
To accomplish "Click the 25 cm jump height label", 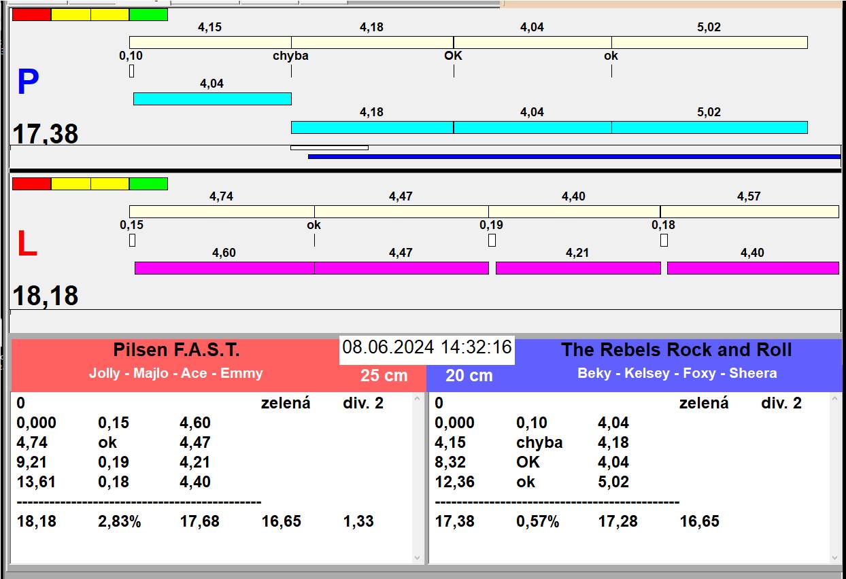I will (384, 375).
